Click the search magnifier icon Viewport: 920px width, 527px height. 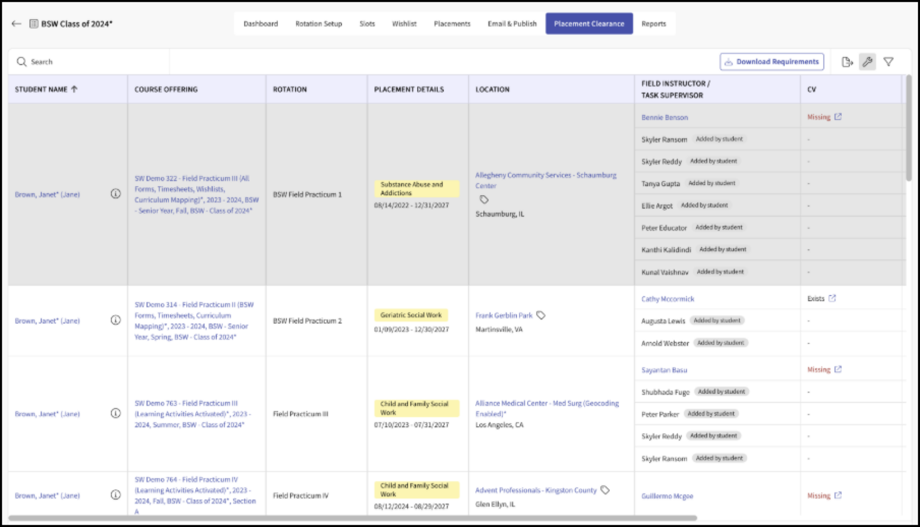pos(21,62)
